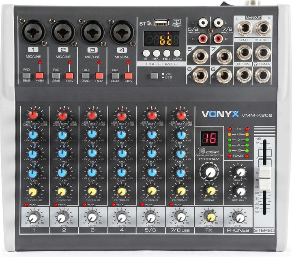Click the MAIN OUT right jack
The width and height of the screenshot is (292, 257).
[263, 28]
